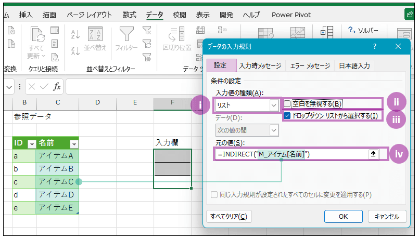Switch to the エラー メッセージ tab

[x=310, y=65]
